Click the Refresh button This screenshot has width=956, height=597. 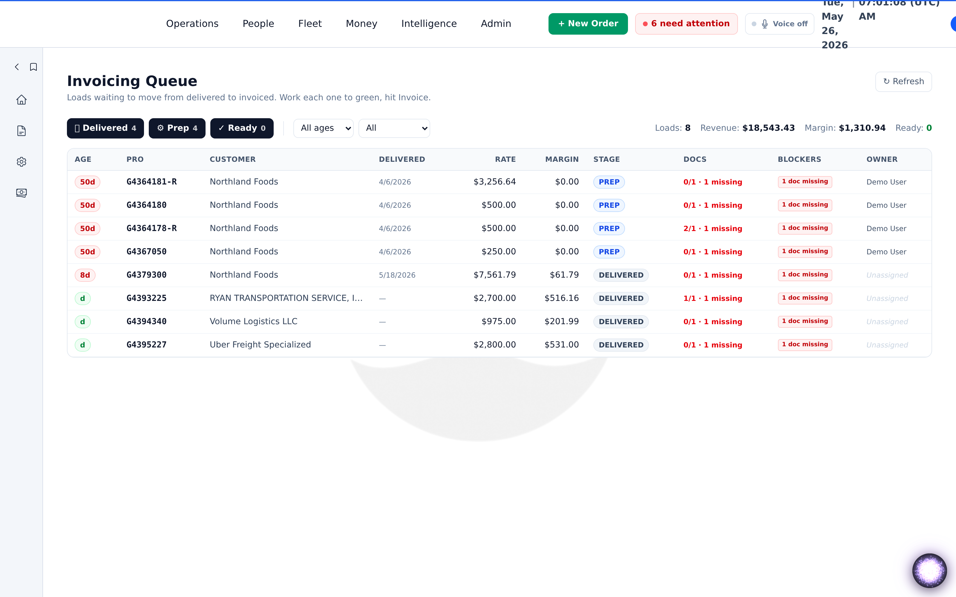[904, 82]
